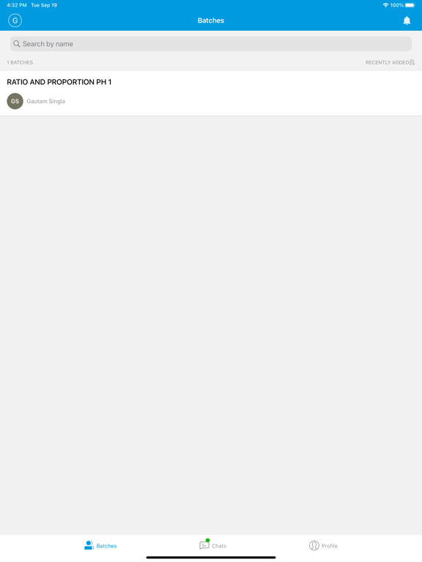Tap the circled G account avatar
422x562 pixels.
15,20
